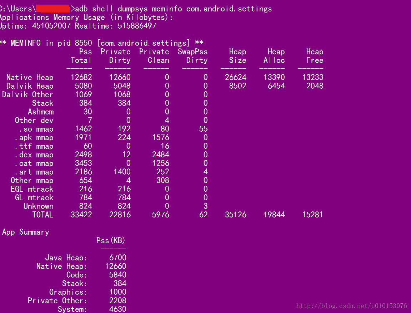Click the .so mmap row label

36,129
